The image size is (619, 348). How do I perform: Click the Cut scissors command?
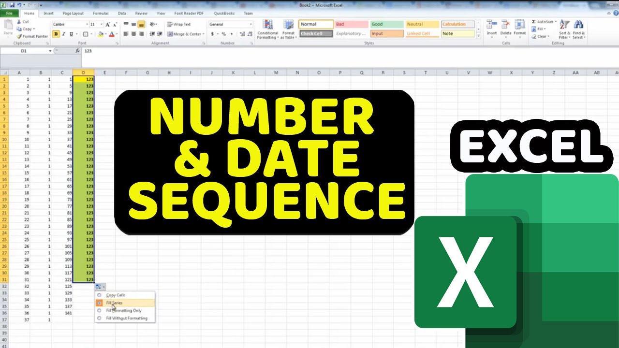pos(23,22)
